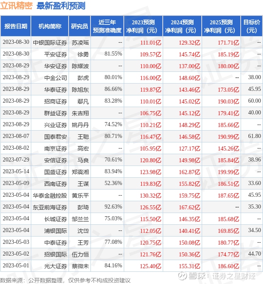
Task: Click researcher name 彭琦
Action: (x=83, y=208)
